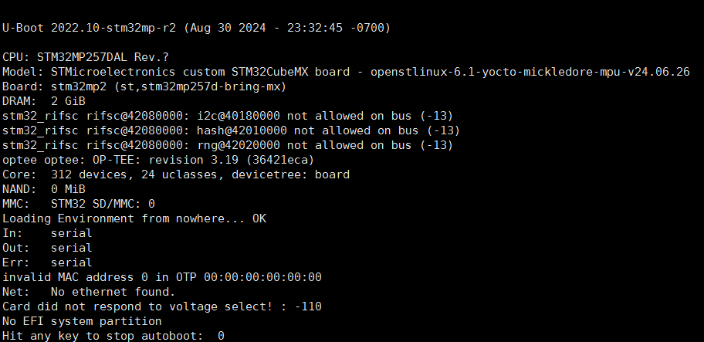
Task: Click the U-Boot 2022.10 version line
Action: coord(196,28)
